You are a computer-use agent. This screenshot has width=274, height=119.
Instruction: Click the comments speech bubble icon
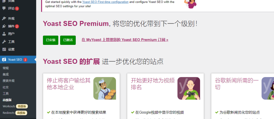(4, 8)
